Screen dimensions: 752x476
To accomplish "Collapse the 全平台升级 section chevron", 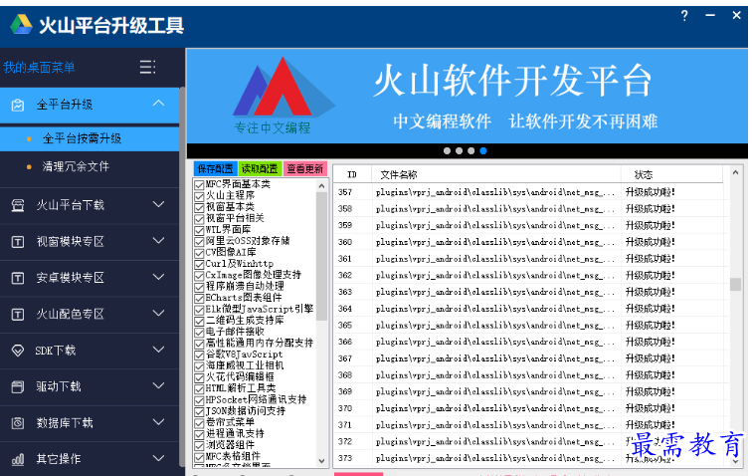I will point(159,104).
